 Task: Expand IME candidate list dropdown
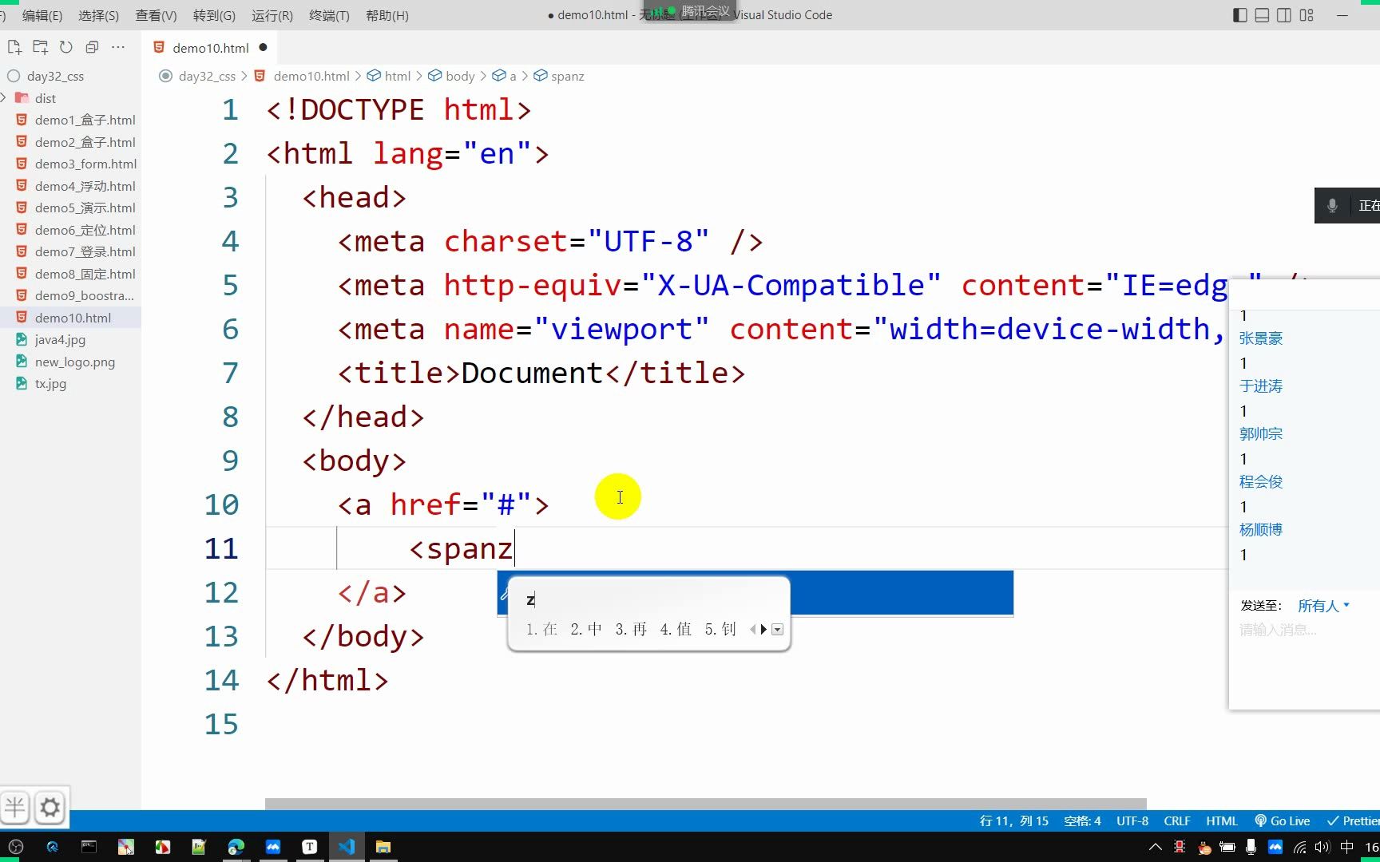click(777, 629)
